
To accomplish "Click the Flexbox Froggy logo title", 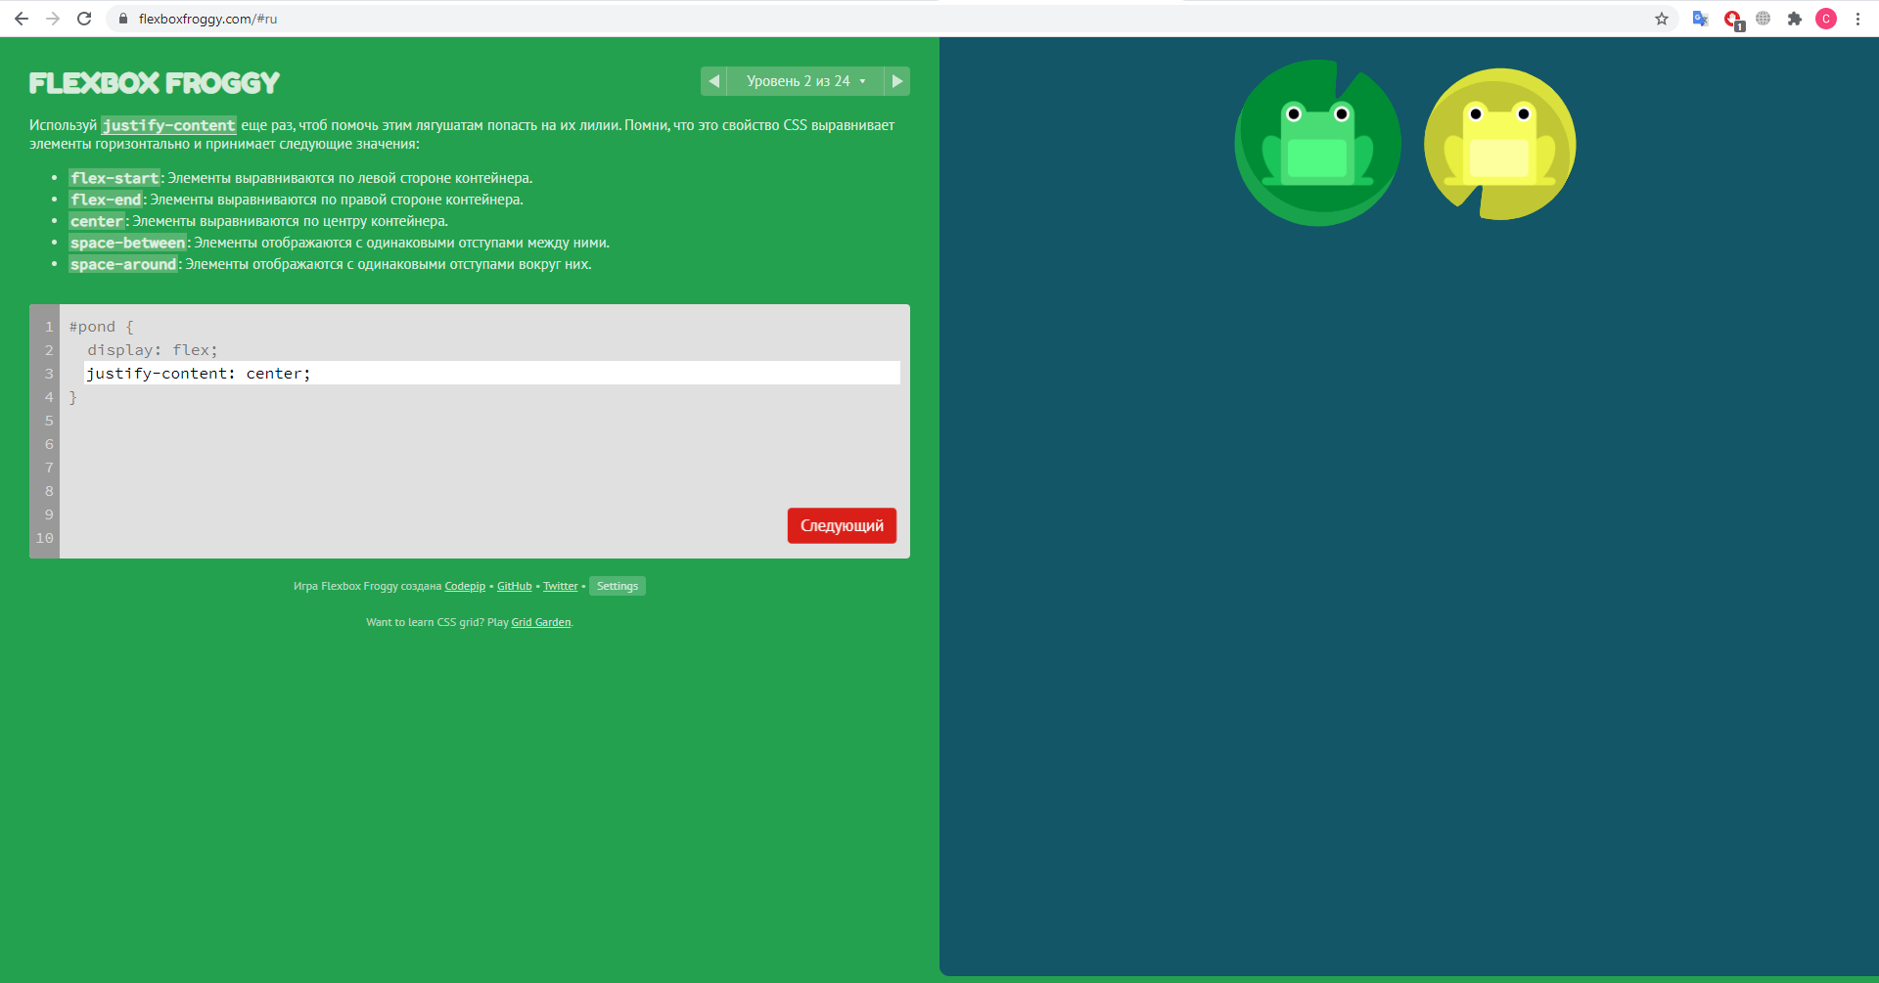I will [155, 83].
